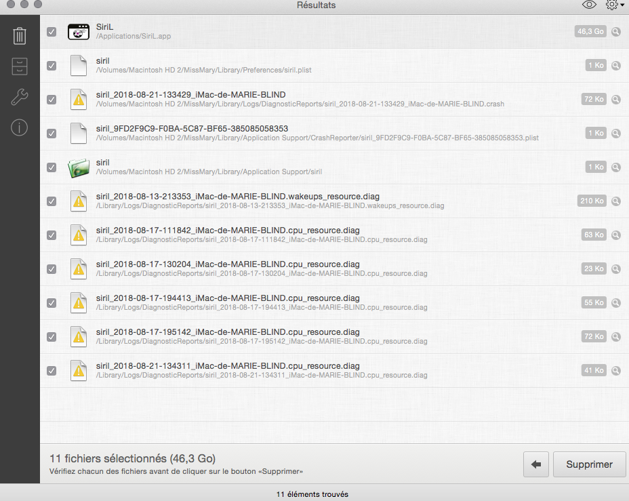Click the 55 Ko size badge

(x=594, y=302)
